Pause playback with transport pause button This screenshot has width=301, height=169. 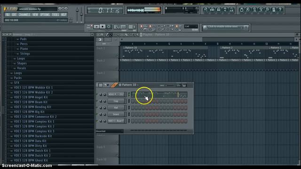click(x=96, y=27)
